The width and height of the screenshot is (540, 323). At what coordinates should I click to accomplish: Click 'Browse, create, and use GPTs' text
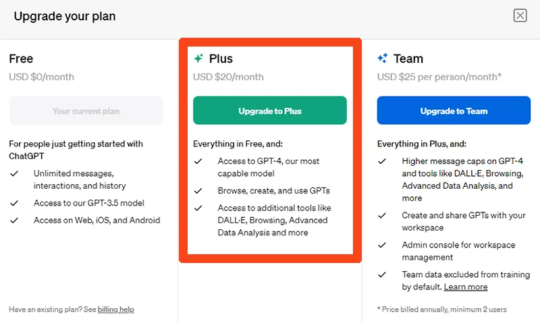click(x=274, y=191)
